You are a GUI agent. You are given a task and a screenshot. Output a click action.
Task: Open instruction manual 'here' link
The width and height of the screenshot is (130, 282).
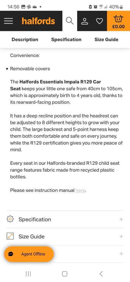[80, 190]
